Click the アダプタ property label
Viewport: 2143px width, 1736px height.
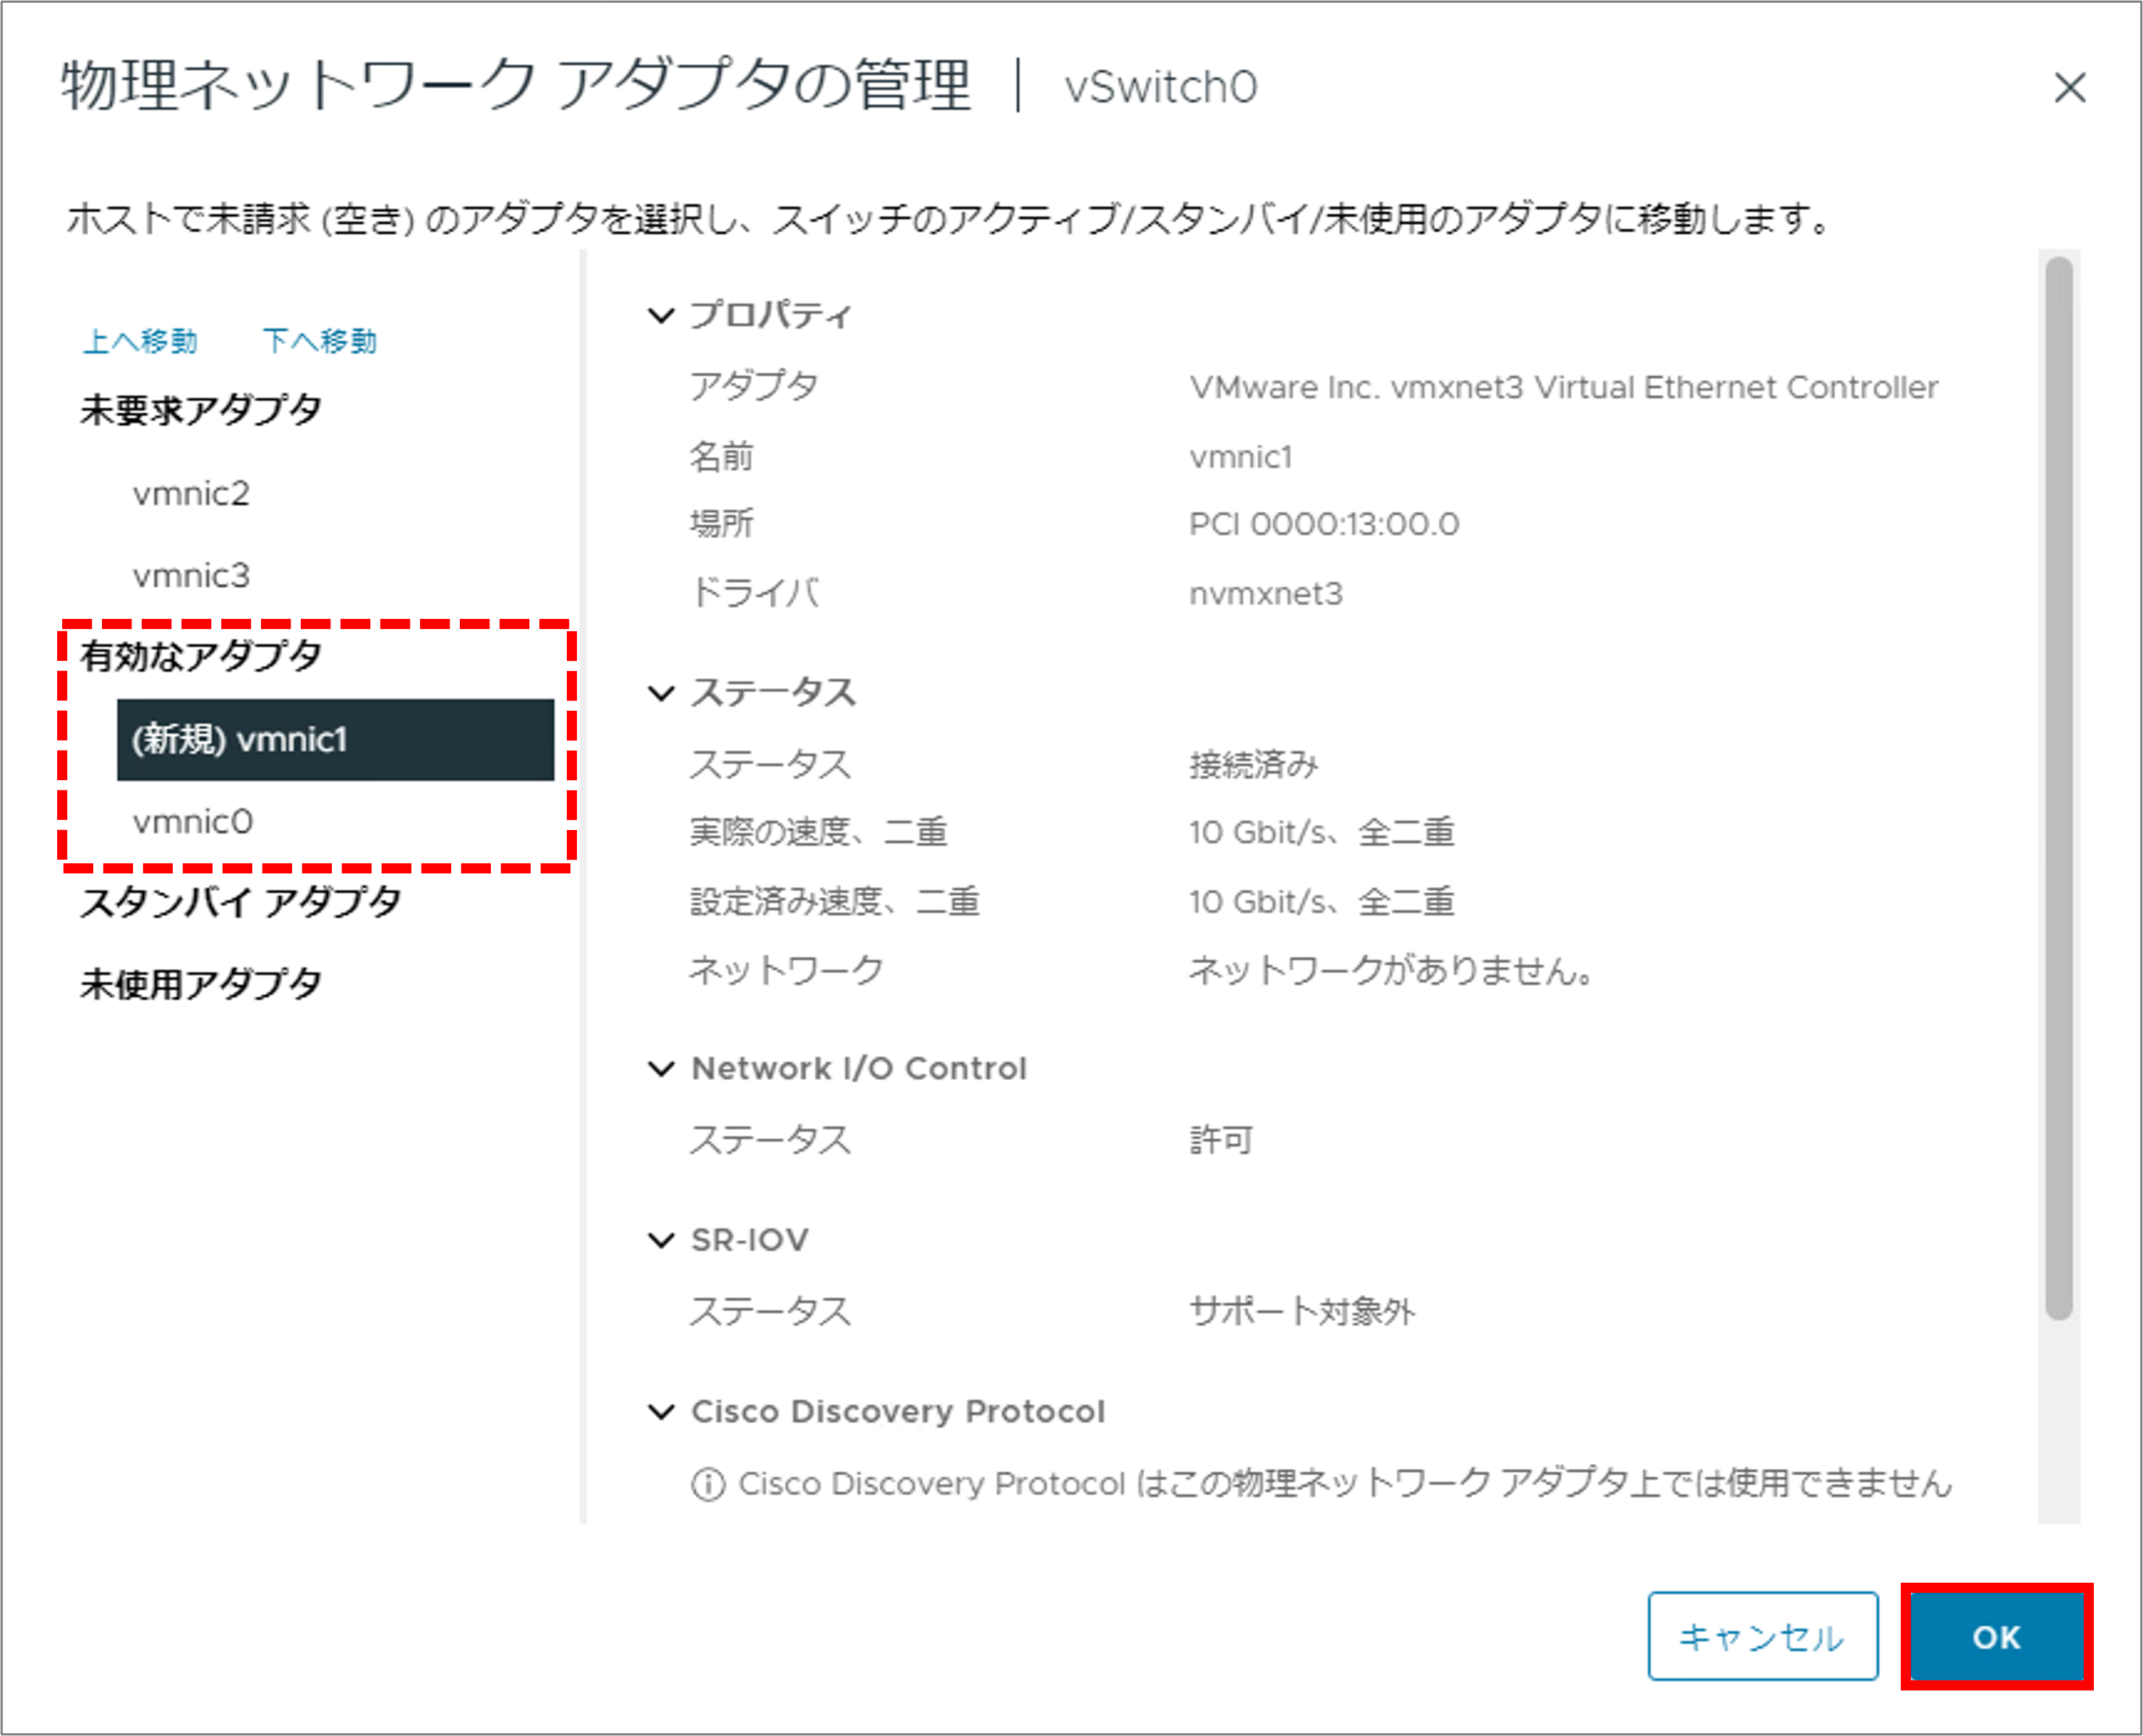click(754, 386)
